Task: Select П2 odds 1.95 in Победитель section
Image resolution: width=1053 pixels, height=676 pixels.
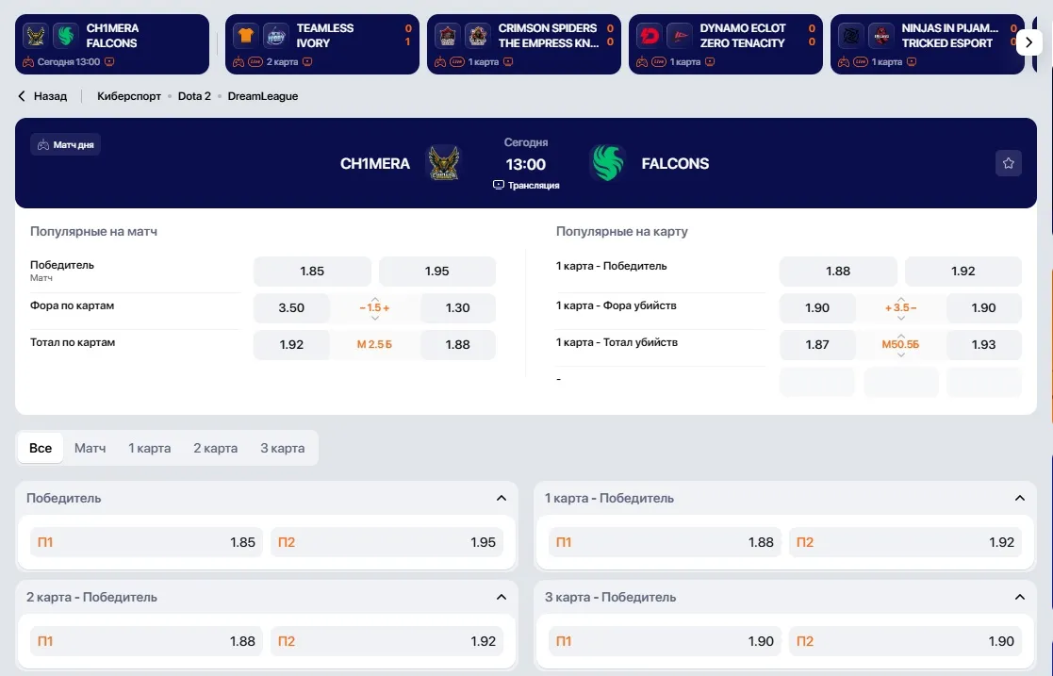Action: pos(387,542)
